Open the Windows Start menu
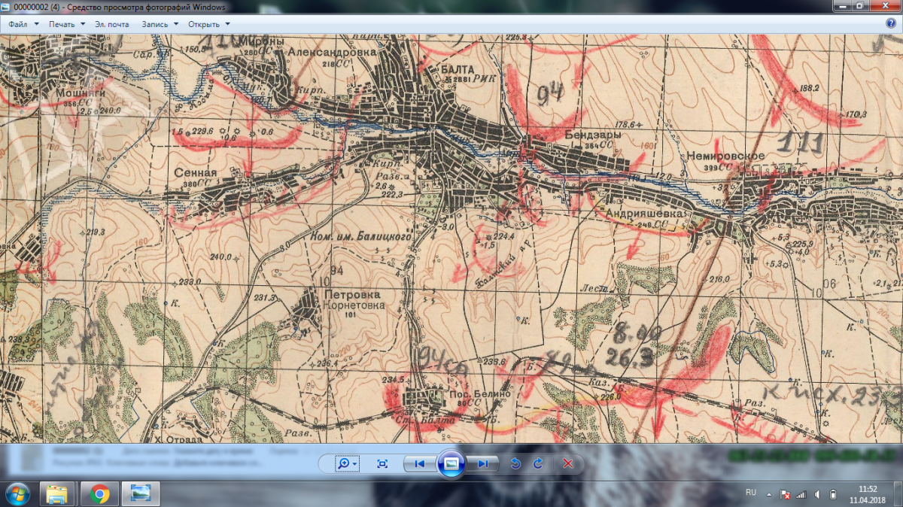The height and width of the screenshot is (507, 903). point(17,494)
